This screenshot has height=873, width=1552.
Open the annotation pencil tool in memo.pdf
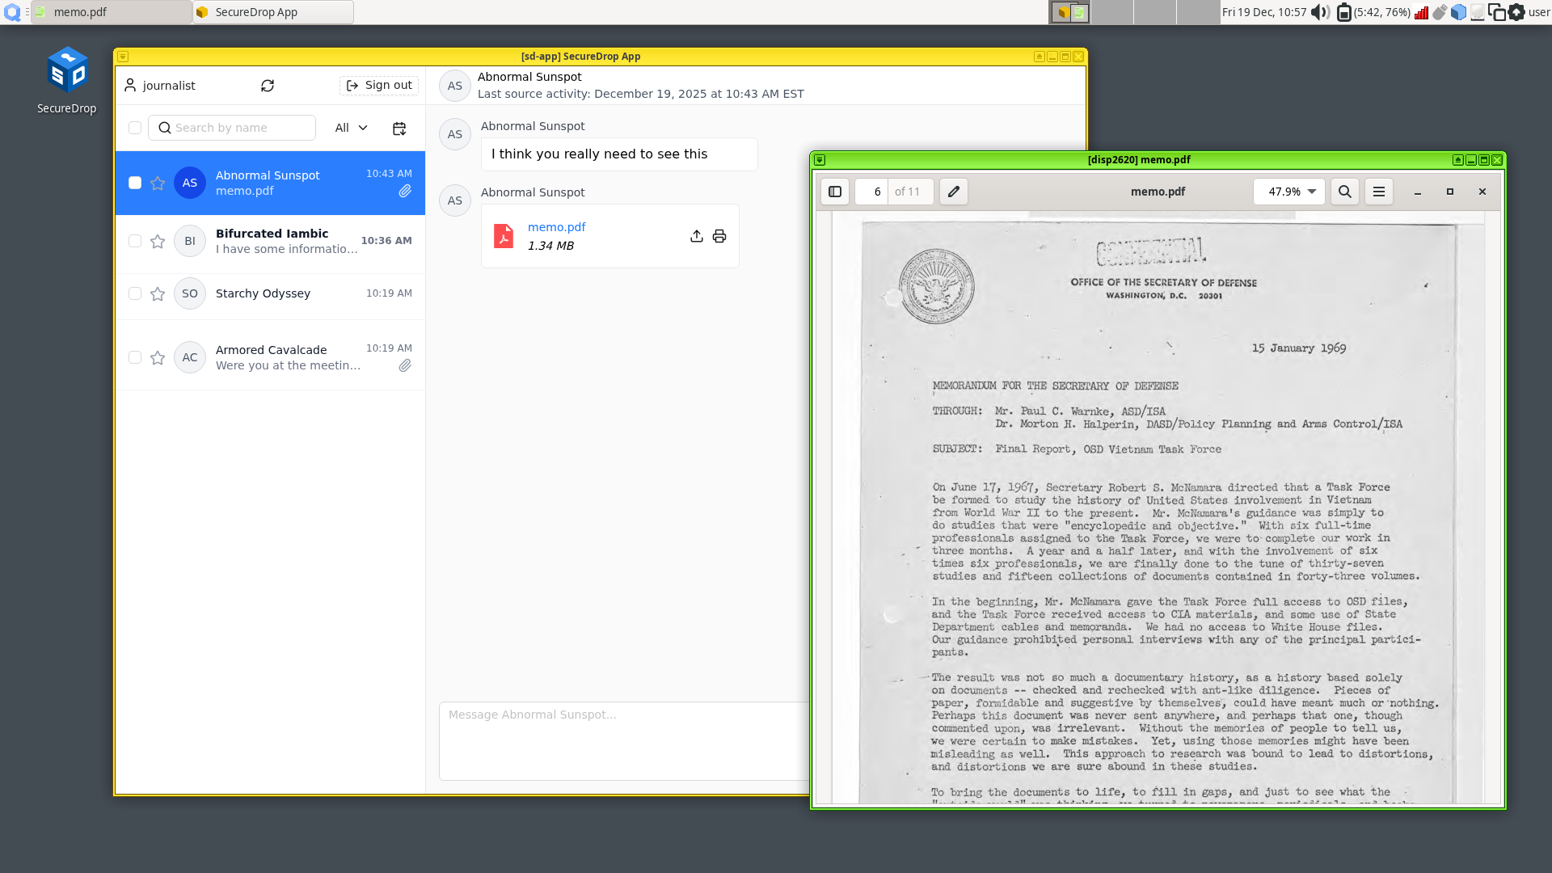coord(953,192)
